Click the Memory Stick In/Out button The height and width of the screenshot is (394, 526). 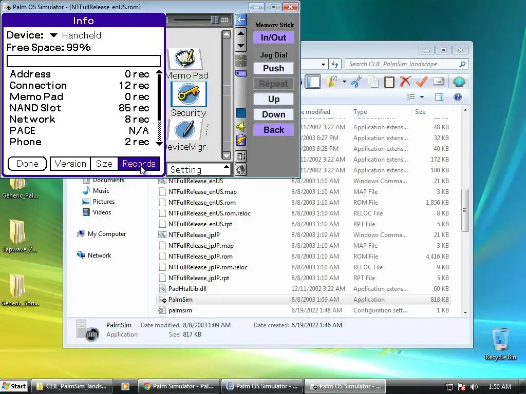point(274,37)
